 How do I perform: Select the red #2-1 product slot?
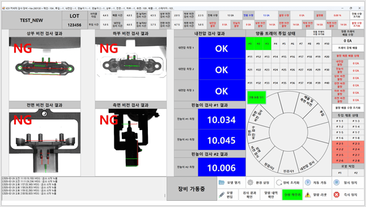point(339,144)
